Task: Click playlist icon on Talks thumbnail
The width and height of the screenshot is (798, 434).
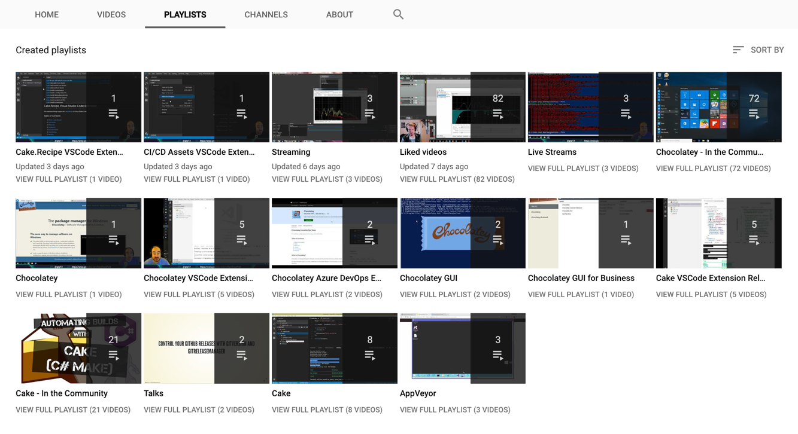Action: coord(241,355)
